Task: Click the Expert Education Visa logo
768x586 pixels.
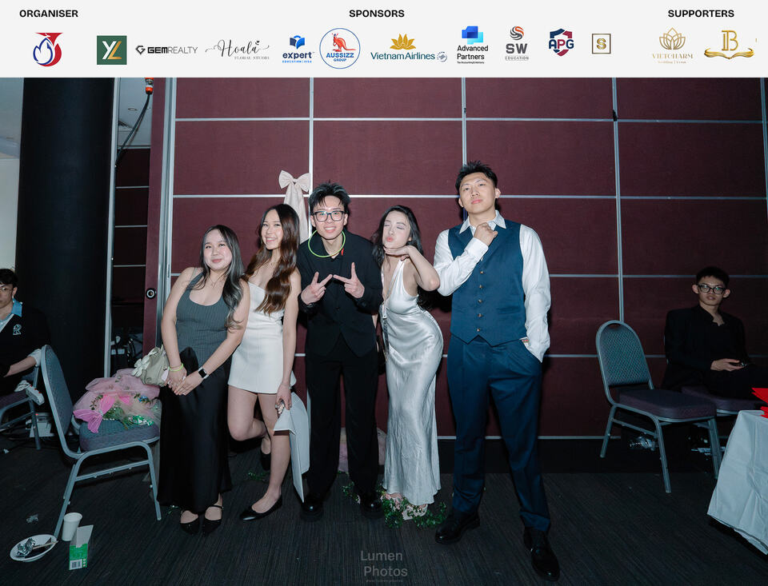Action: [298, 49]
